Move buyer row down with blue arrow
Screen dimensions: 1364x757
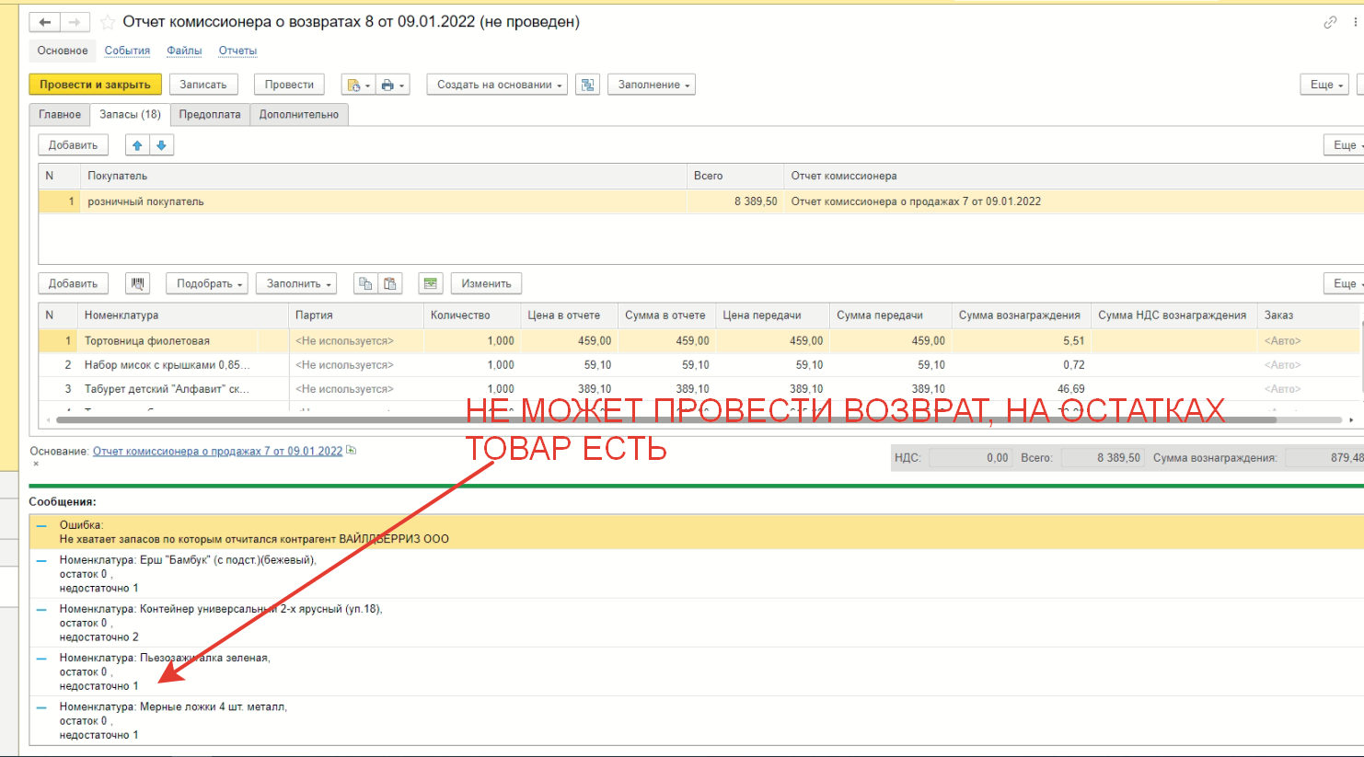tap(161, 145)
